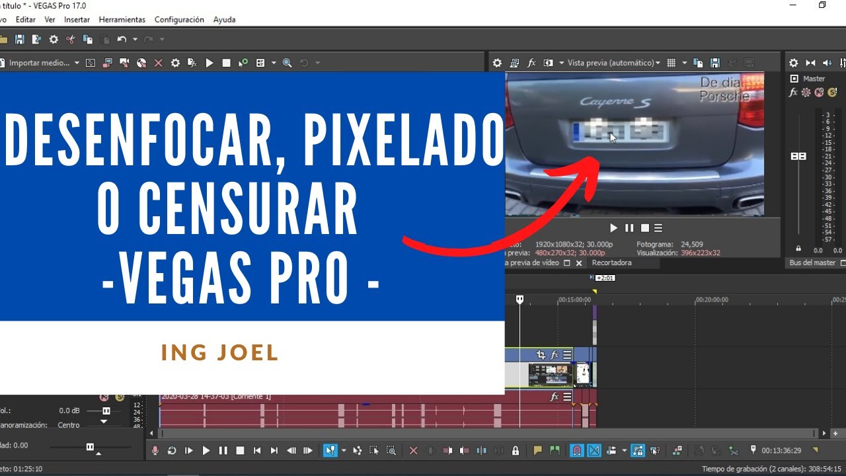Start media preview play in project media toolbar

click(210, 63)
